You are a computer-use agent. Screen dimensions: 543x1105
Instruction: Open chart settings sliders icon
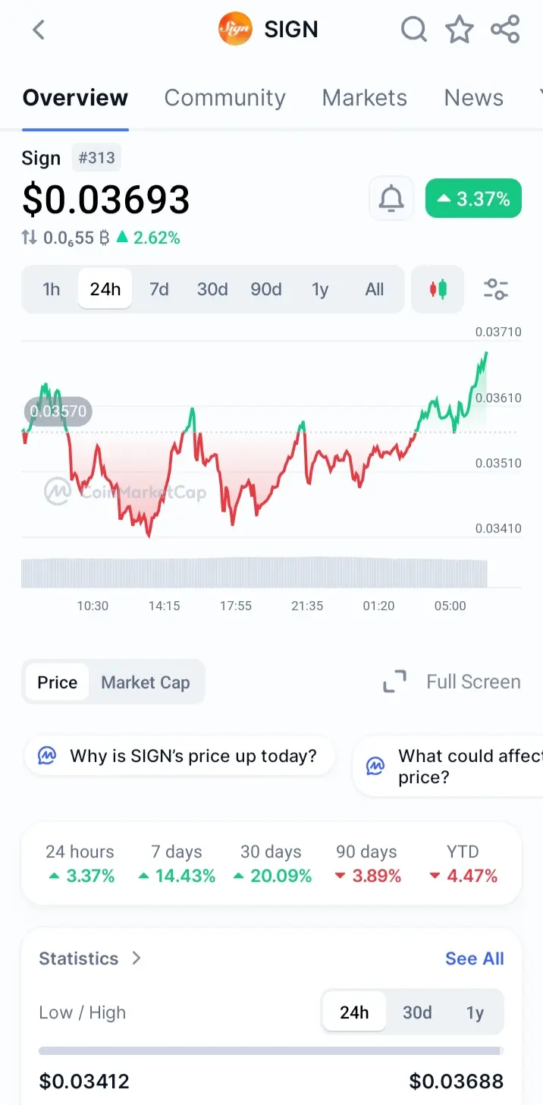(496, 289)
